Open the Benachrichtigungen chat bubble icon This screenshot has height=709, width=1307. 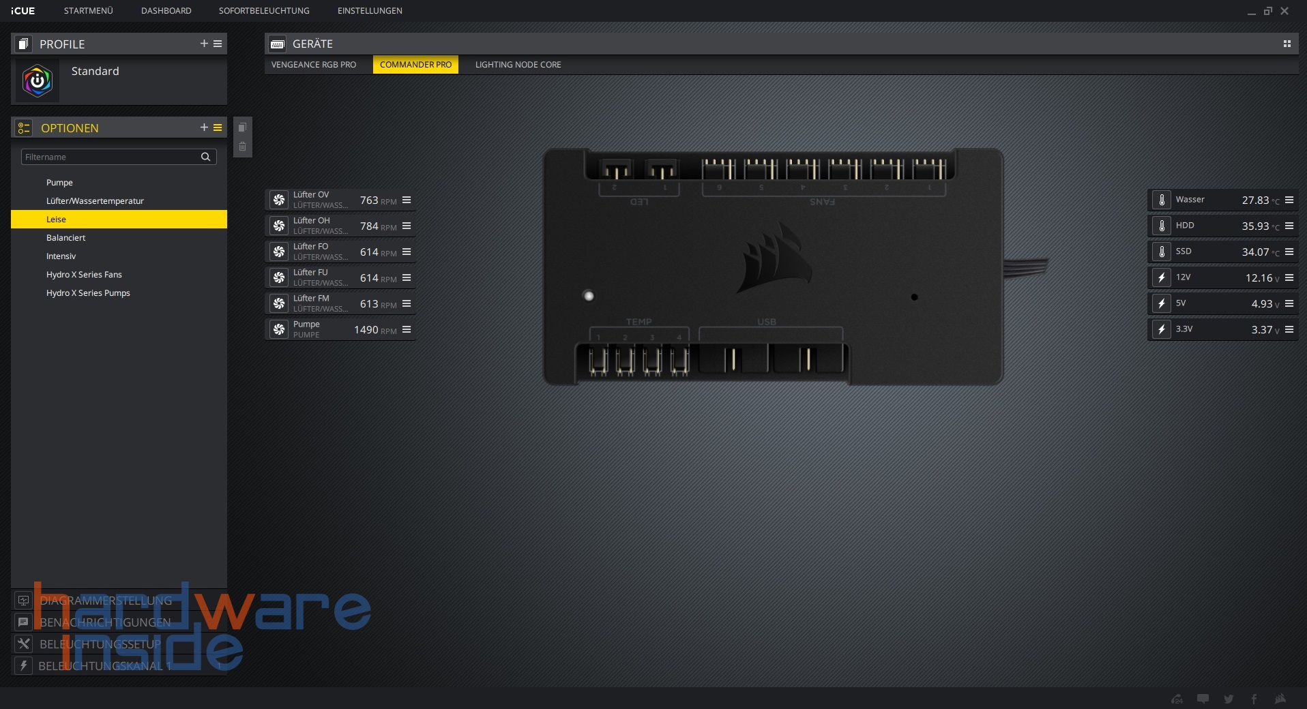click(x=24, y=622)
